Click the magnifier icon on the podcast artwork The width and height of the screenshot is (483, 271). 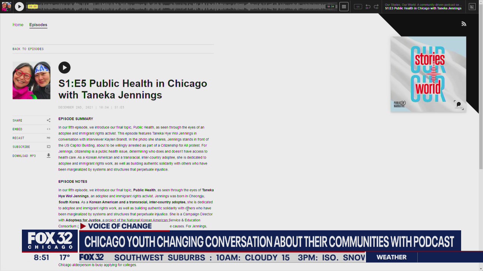click(x=458, y=104)
